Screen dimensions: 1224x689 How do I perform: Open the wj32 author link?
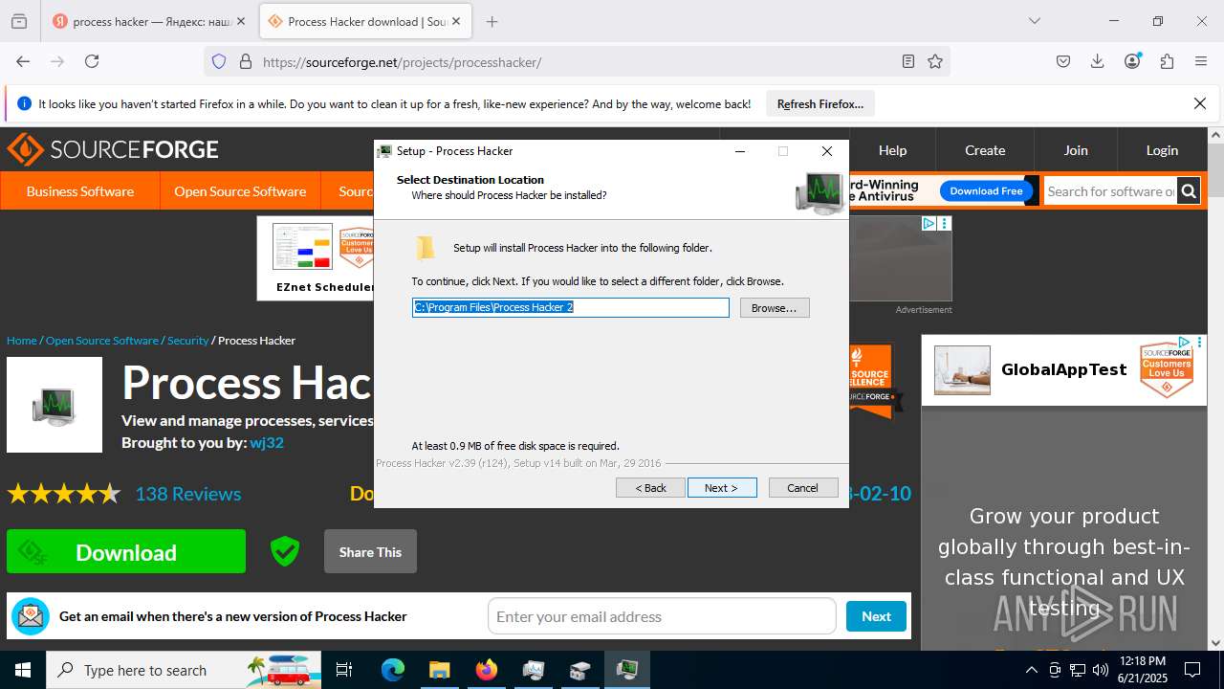(x=267, y=442)
